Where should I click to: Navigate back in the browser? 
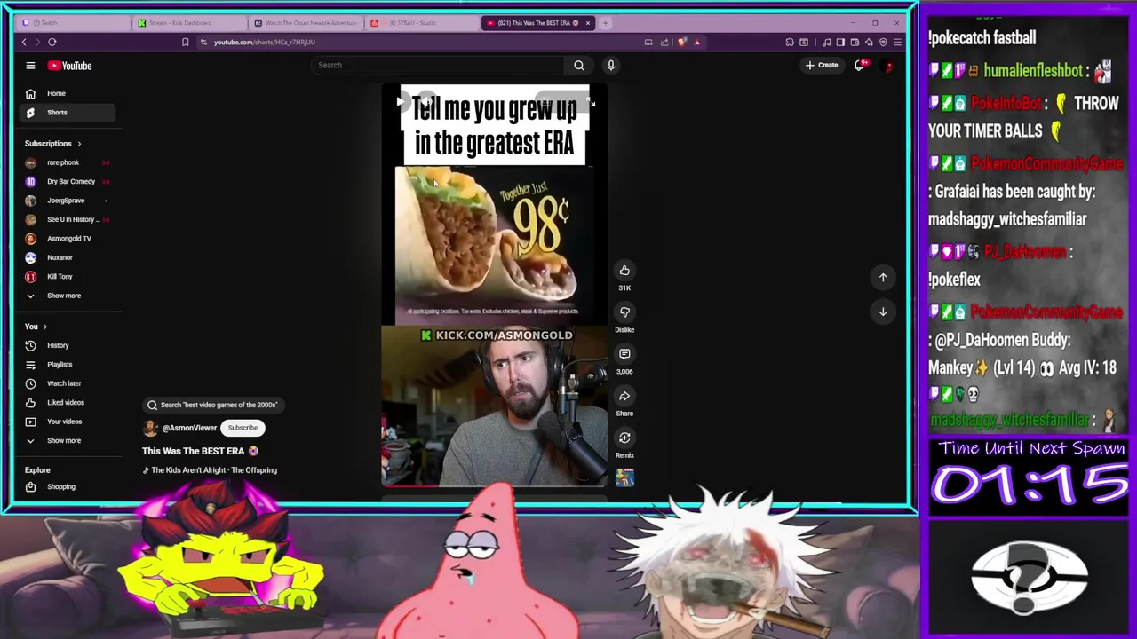coord(24,42)
